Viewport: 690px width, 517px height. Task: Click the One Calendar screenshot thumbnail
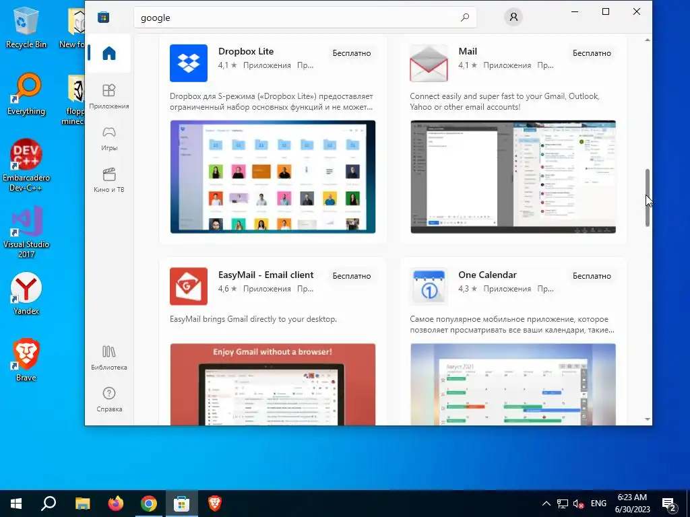click(513, 384)
